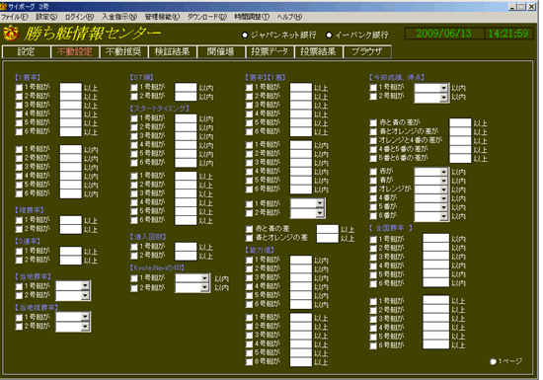Click the 青とオレンジの差 field above 能力値

(x=327, y=238)
